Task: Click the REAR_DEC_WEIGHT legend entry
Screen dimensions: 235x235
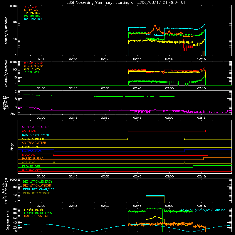Action: 36,193
